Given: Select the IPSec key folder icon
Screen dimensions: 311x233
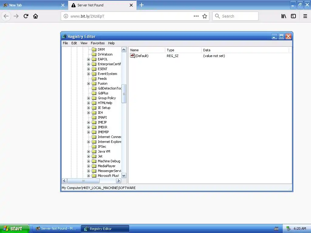Looking at the screenshot, I should [94, 147].
